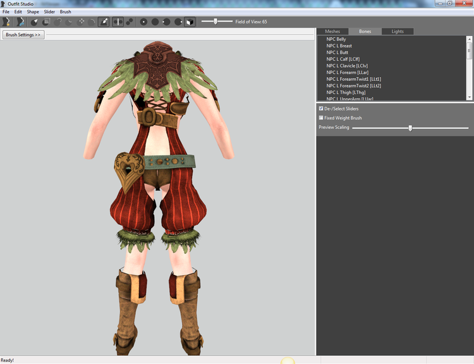Enable the Fixed Weight Brush checkbox
Image resolution: width=474 pixels, height=364 pixels.
tap(321, 118)
